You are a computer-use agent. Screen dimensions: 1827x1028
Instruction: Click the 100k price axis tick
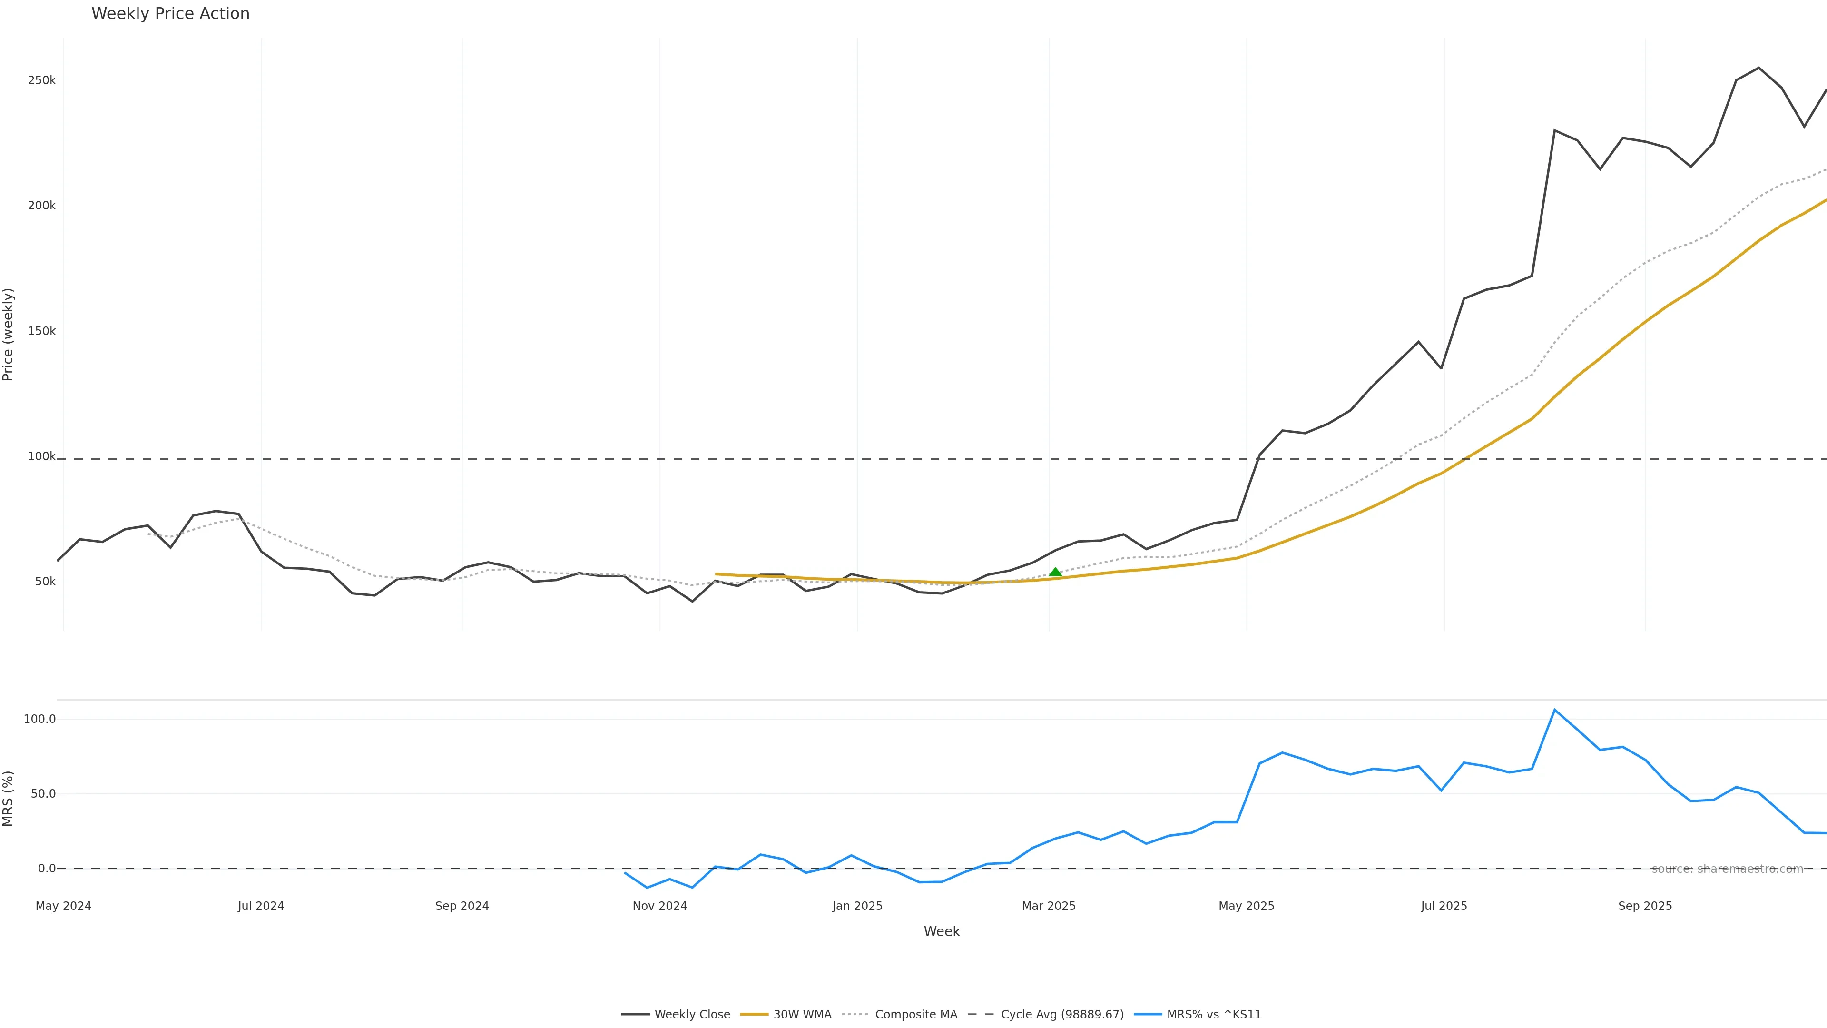[41, 456]
